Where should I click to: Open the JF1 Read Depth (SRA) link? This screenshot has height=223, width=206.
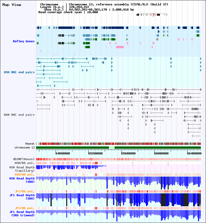[x=22, y=197]
